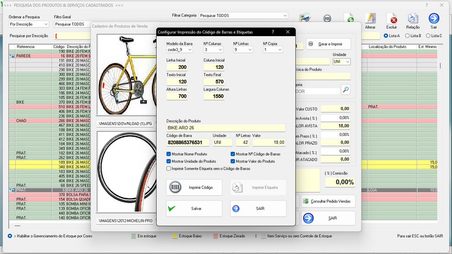
Task: Select Lista C radio button
Action: [x=428, y=36]
